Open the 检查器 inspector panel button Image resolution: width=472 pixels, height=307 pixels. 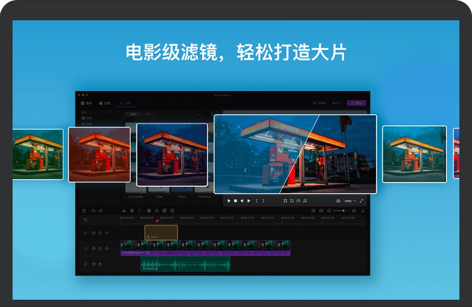coord(320,103)
